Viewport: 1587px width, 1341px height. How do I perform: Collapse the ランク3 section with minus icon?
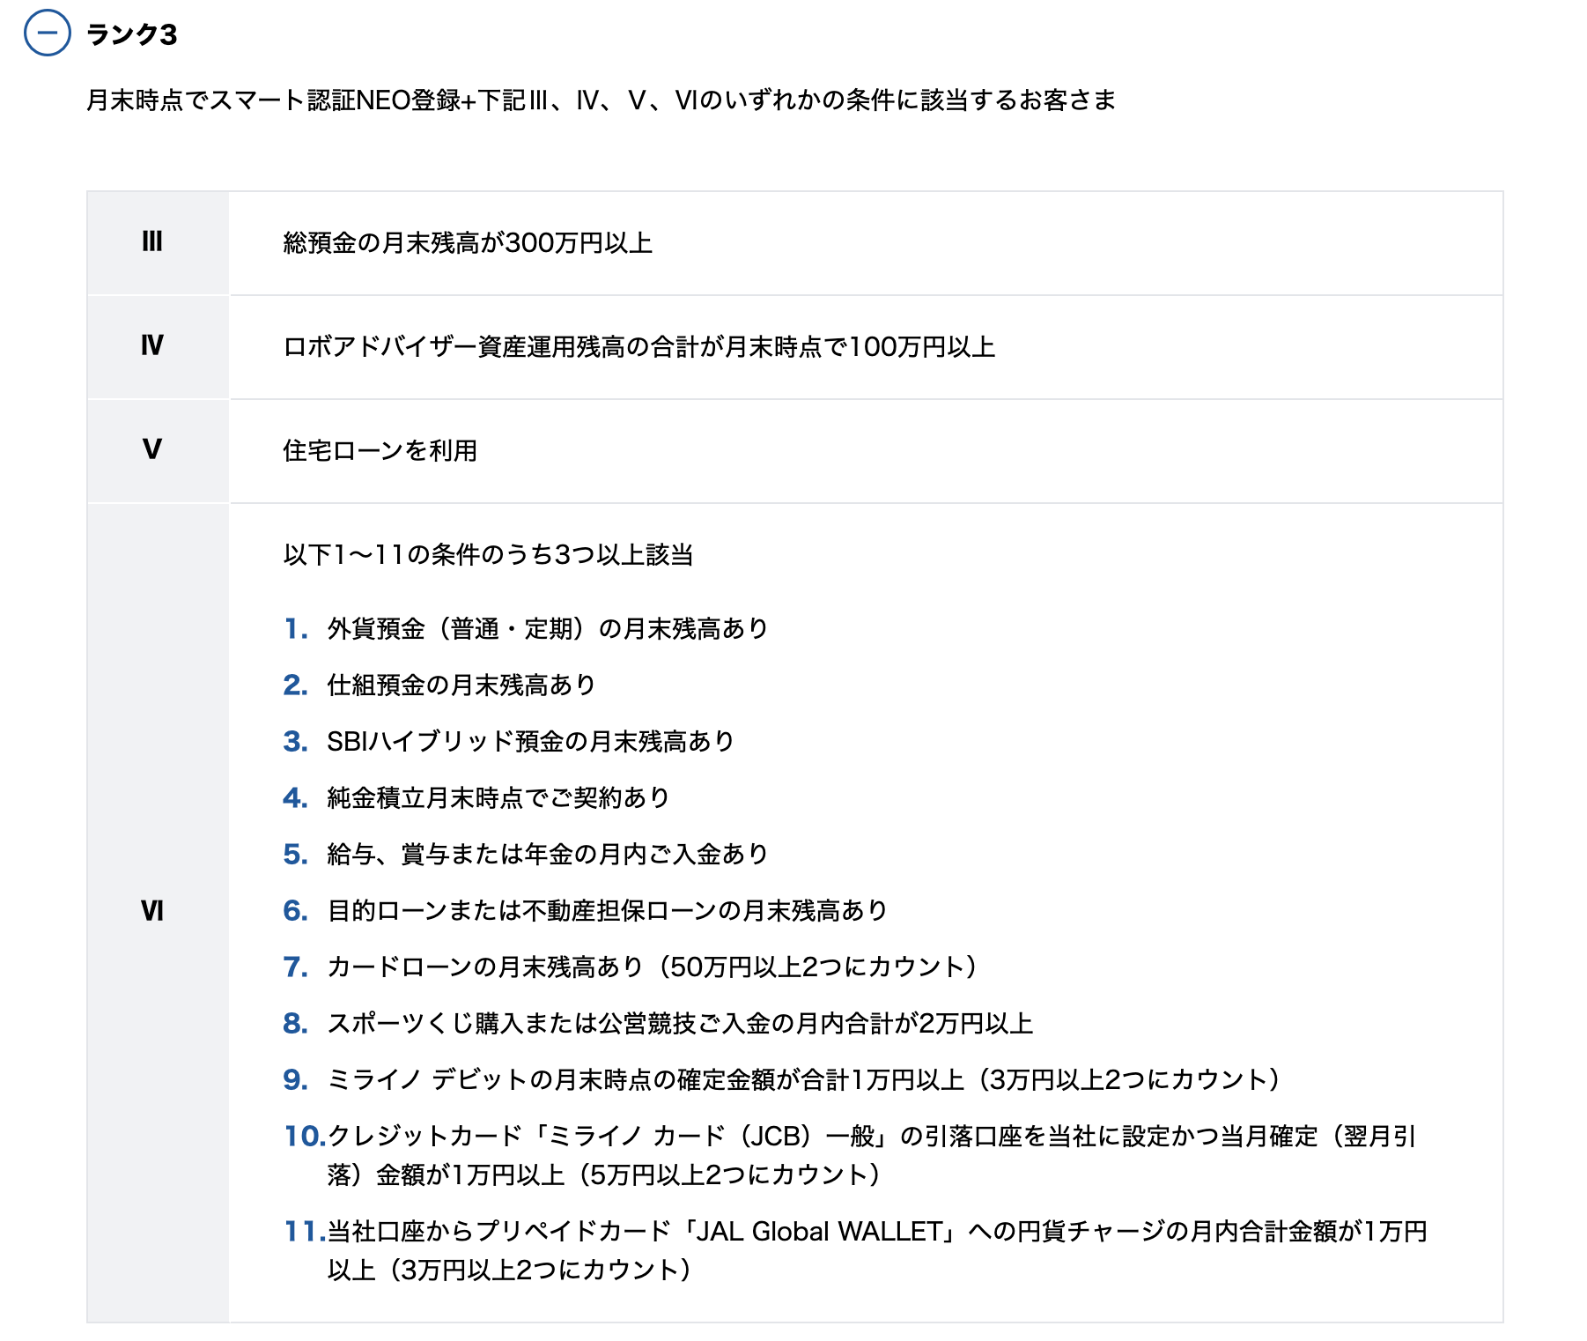click(x=47, y=33)
